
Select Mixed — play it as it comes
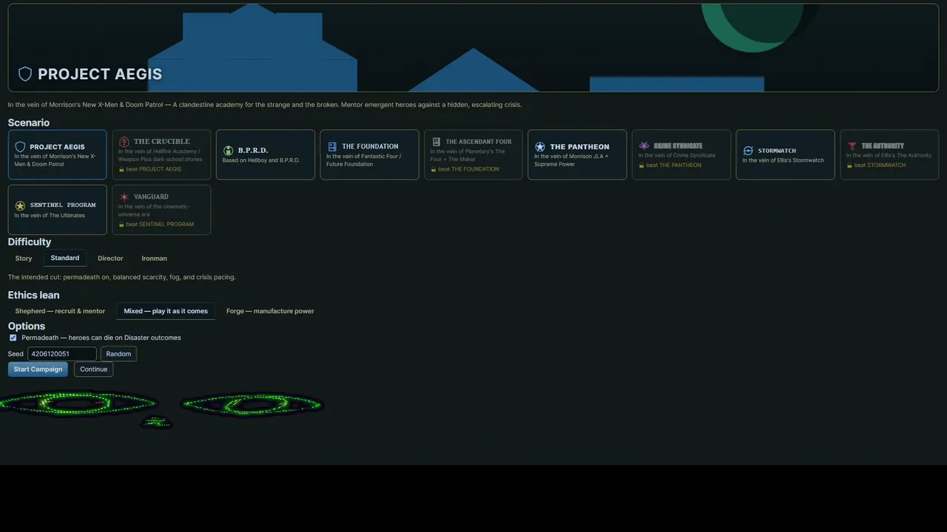point(166,311)
